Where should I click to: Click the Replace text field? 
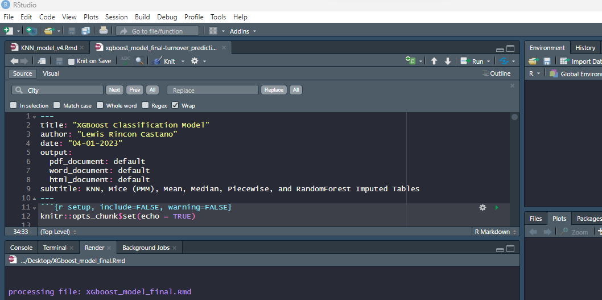tap(213, 91)
